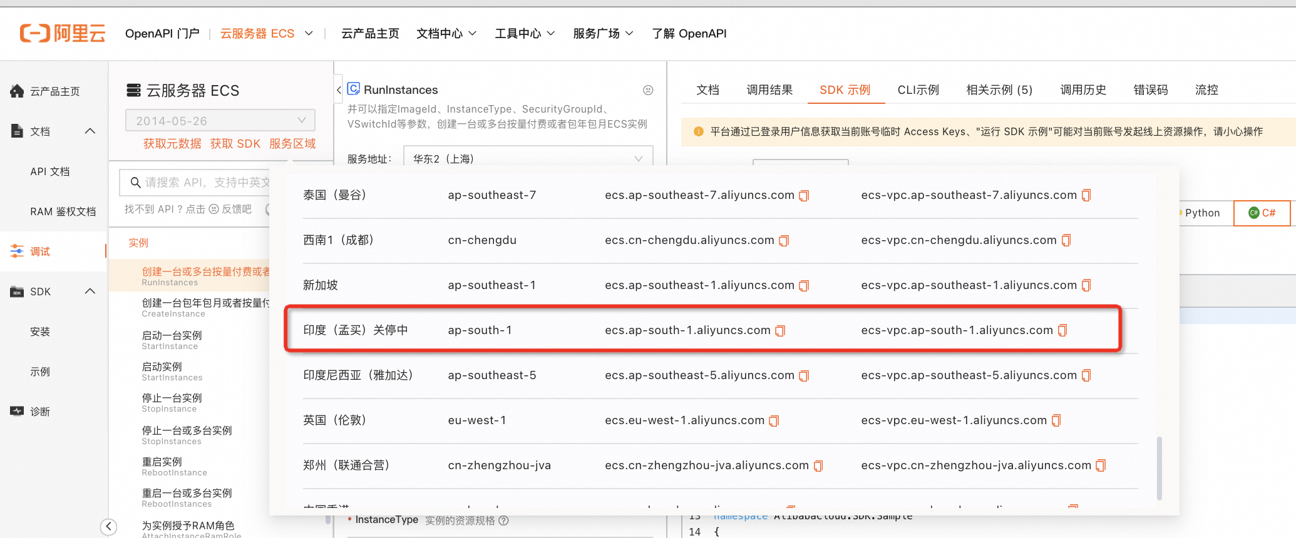Click the feedback smiley in 找不到 API line

(213, 209)
